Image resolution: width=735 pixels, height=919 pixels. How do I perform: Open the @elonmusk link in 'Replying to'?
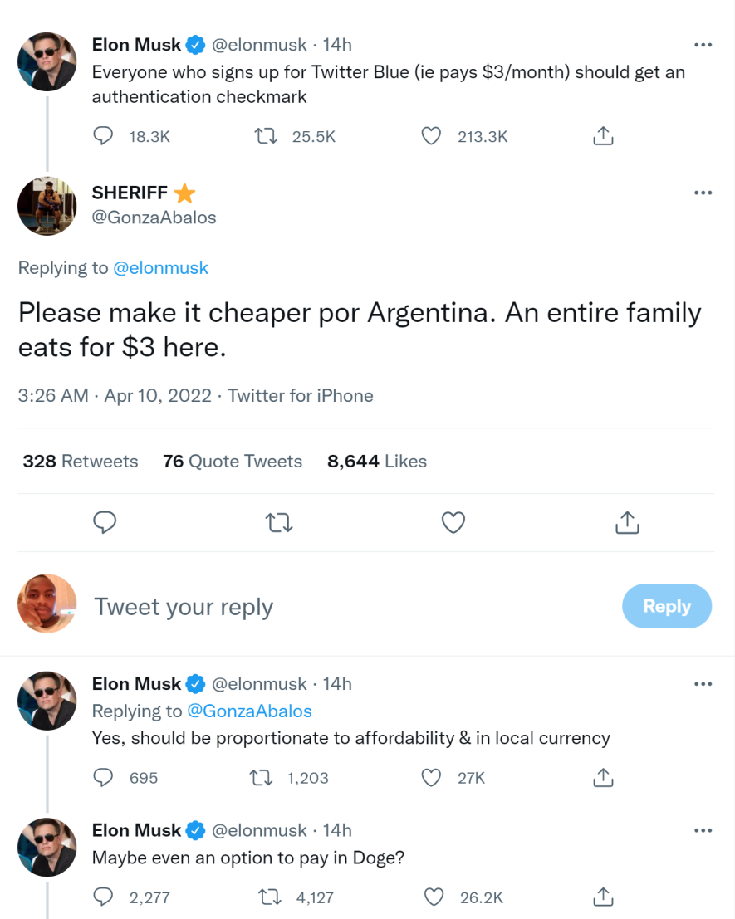click(160, 268)
